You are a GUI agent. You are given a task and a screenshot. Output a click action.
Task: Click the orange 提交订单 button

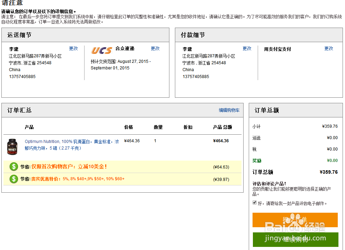pyautogui.click(x=295, y=220)
